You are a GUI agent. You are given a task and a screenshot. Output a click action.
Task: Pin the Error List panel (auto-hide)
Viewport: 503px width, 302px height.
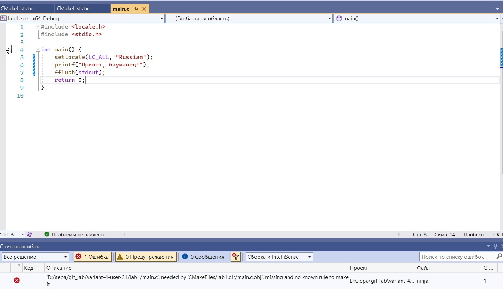click(x=495, y=246)
